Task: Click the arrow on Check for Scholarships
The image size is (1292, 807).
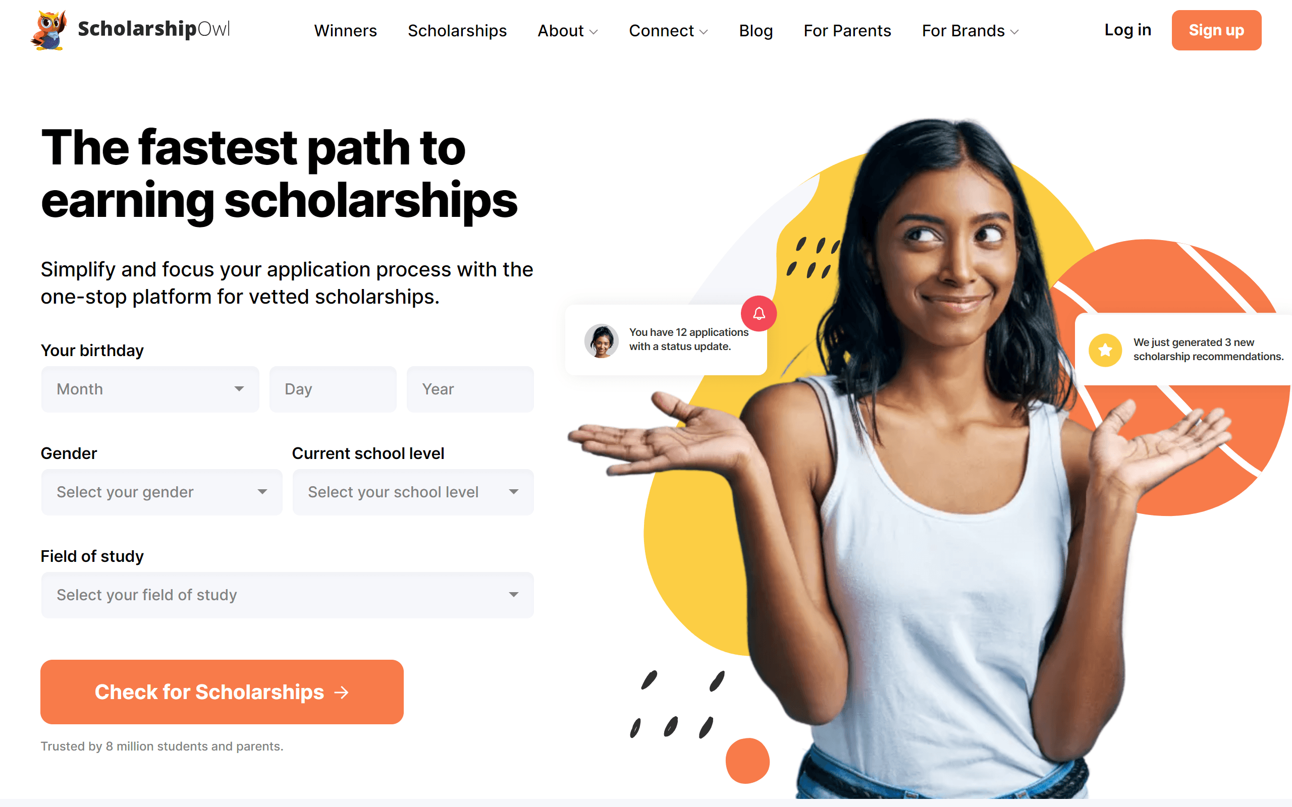Action: coord(342,692)
